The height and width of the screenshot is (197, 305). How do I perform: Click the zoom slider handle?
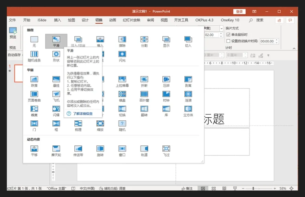[253, 188]
